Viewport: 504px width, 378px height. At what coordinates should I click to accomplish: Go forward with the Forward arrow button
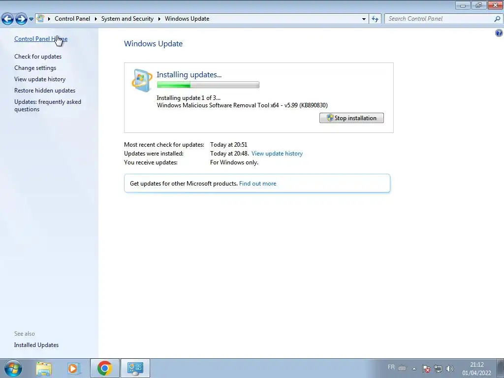tap(21, 19)
